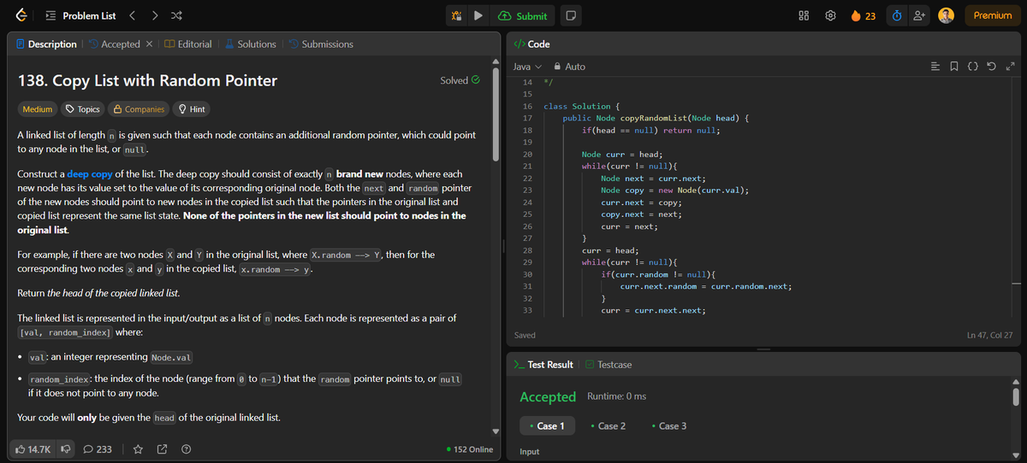Viewport: 1027px width, 463px height.
Task: Pick a random problem with shuffle
Action: pos(175,15)
